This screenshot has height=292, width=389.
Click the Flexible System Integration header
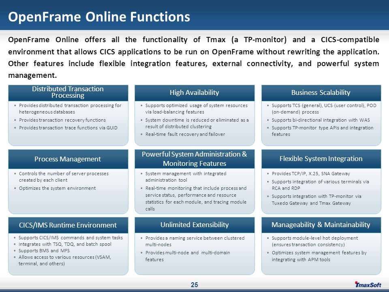pyautogui.click(x=321, y=159)
